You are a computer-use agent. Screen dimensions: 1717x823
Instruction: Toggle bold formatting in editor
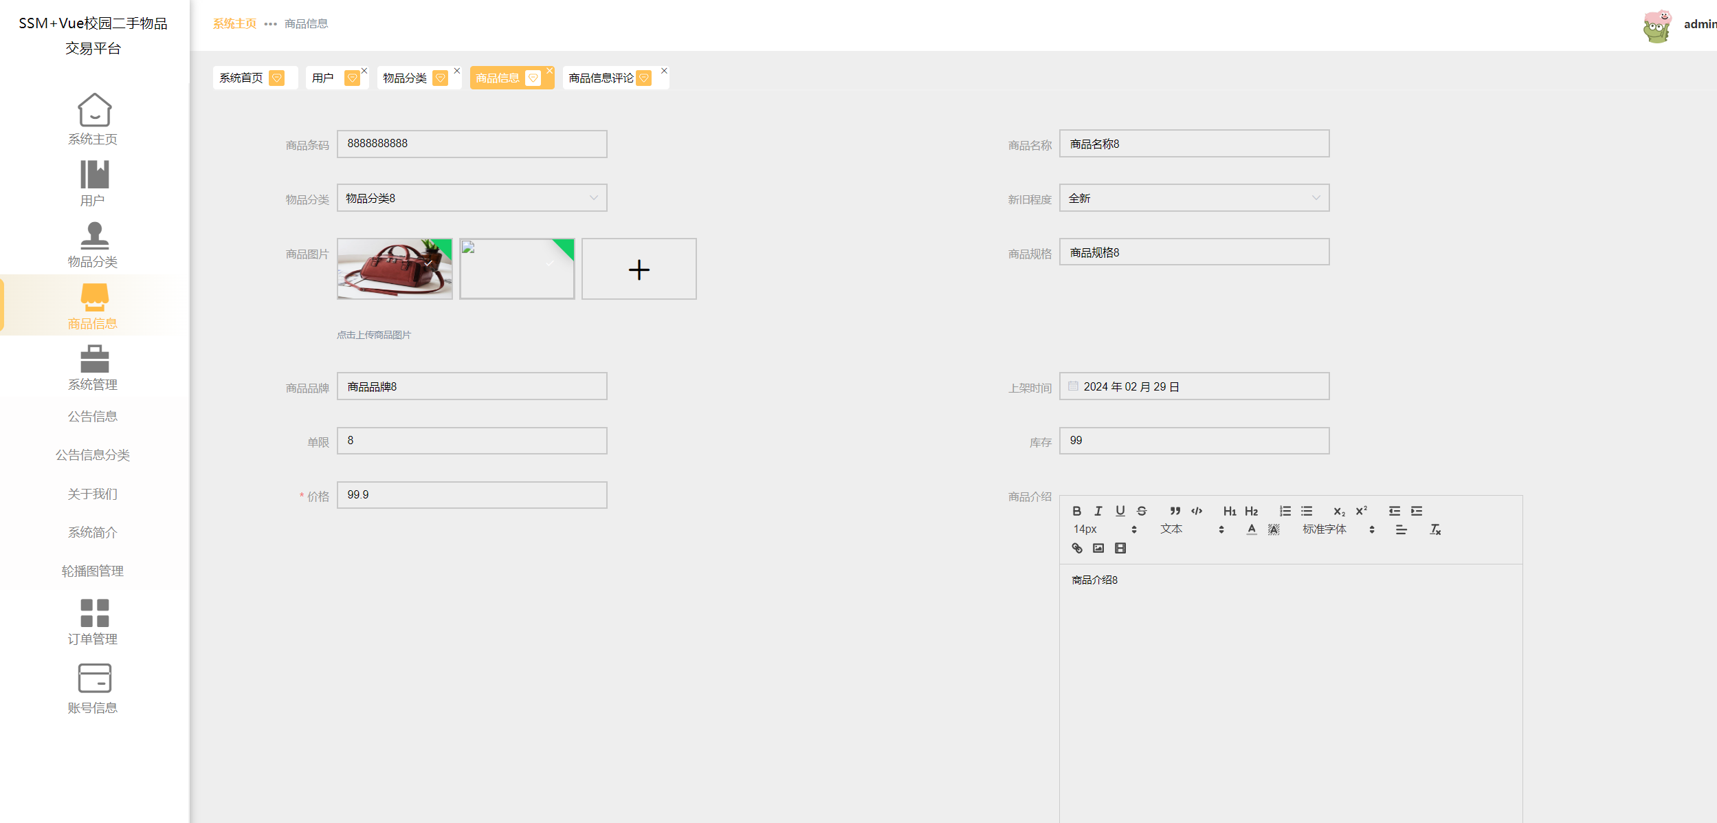[1076, 511]
